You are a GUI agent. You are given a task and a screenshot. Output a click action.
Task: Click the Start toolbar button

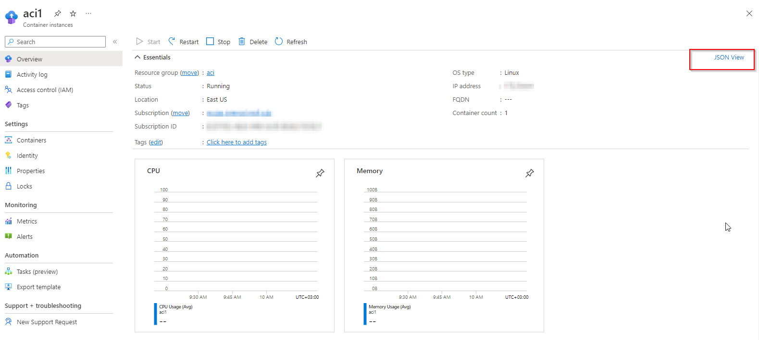click(x=148, y=42)
